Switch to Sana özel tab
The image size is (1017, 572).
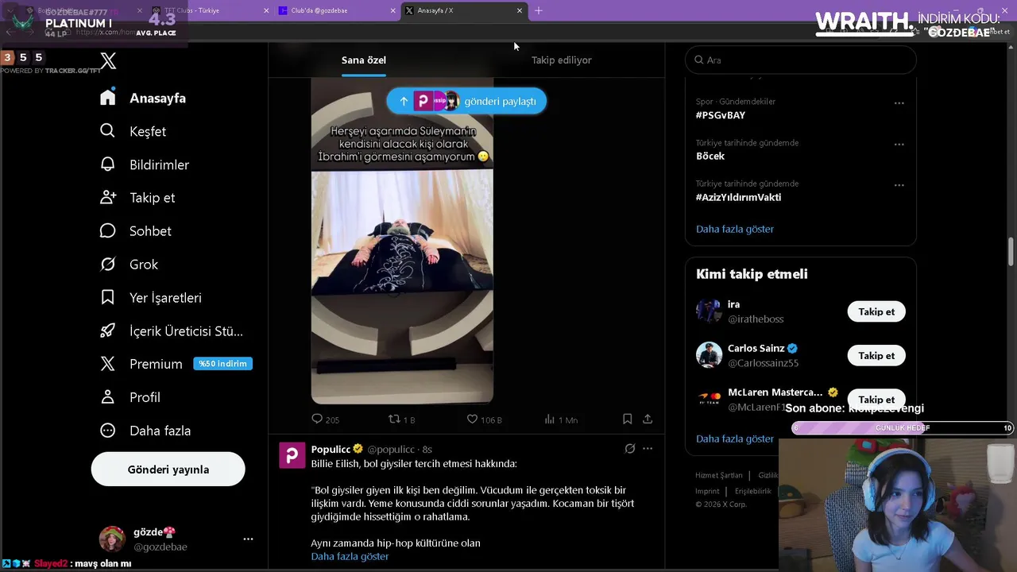(x=364, y=60)
